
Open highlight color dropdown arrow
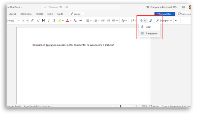tap(63, 21)
